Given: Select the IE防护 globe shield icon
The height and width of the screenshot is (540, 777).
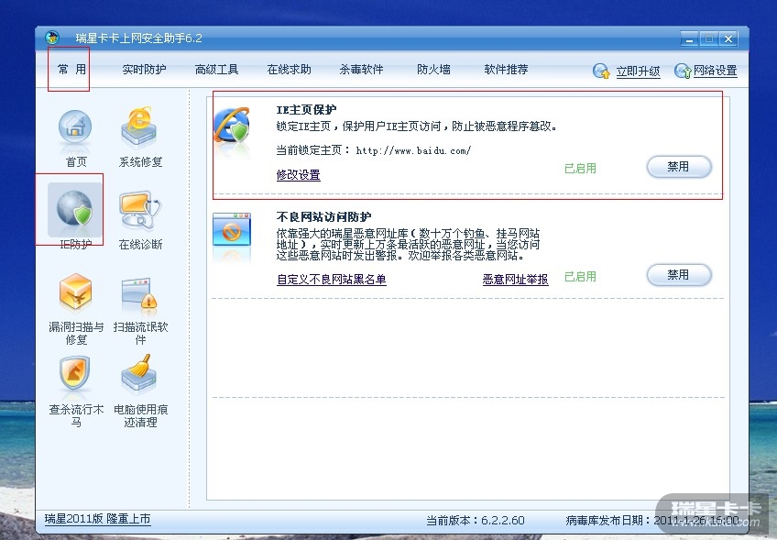Looking at the screenshot, I should 74,209.
